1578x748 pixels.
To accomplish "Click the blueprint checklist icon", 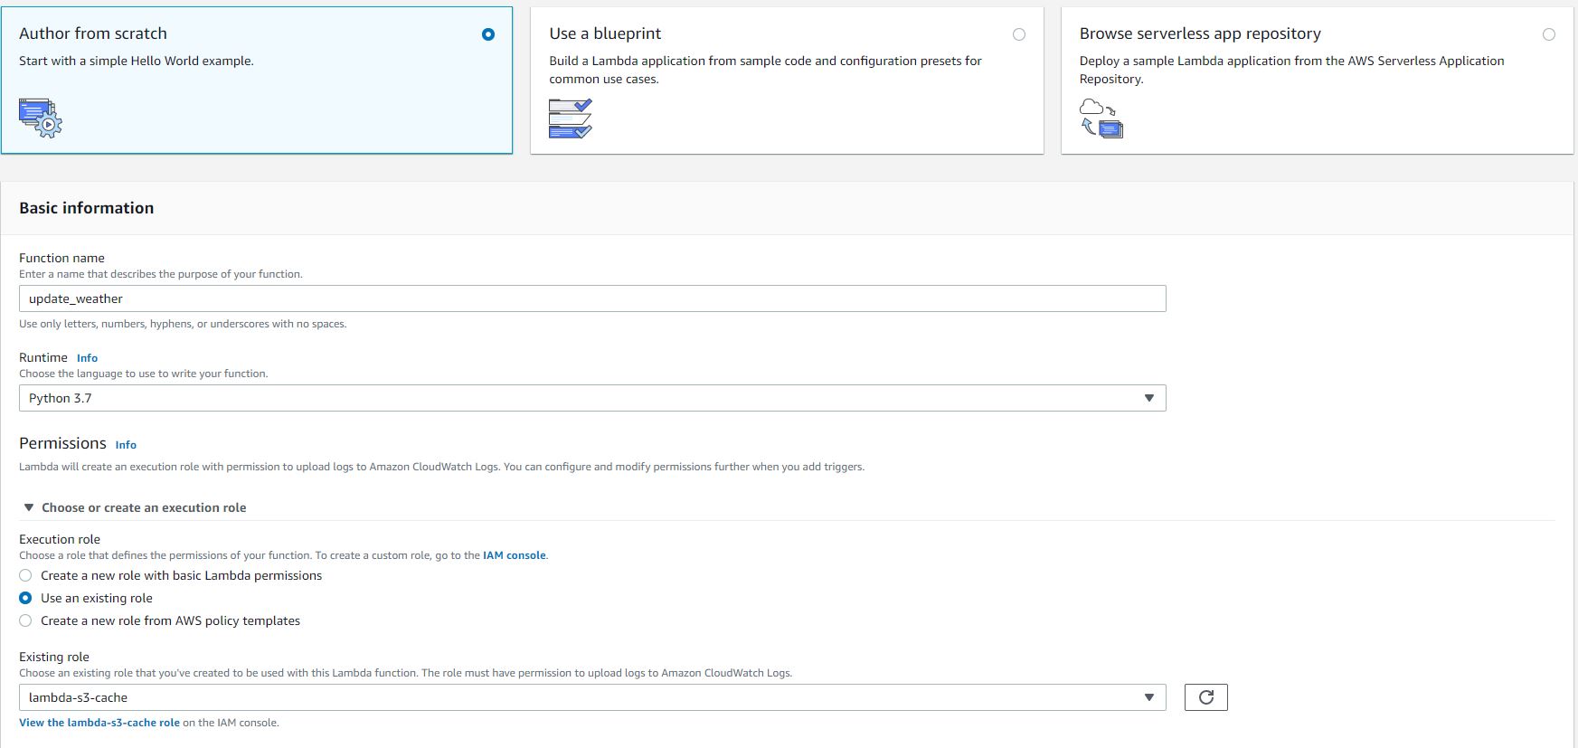I will click(570, 118).
